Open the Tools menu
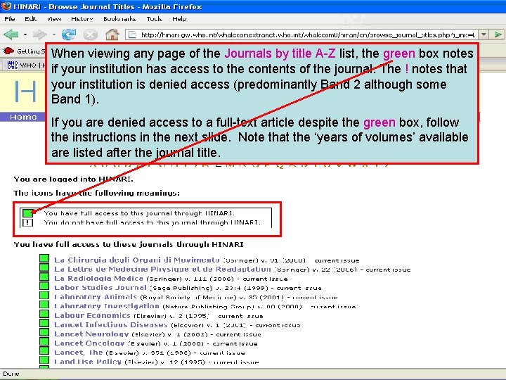 154,19
